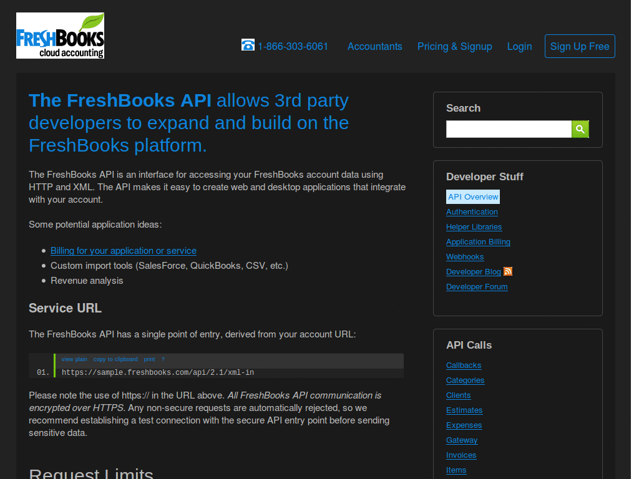The image size is (639, 479).
Task: Open the Categories API call
Action: (x=465, y=380)
